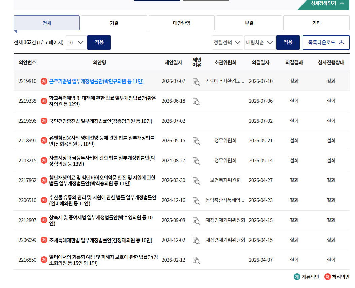Click committee cell 기후에너지환경노...
Image resolution: width=355 pixels, height=288 pixels.
coord(224,81)
